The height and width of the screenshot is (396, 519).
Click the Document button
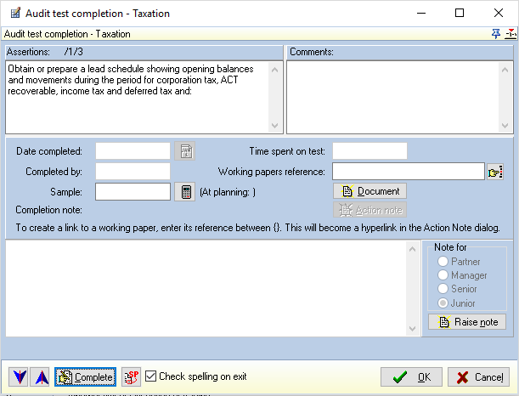370,191
